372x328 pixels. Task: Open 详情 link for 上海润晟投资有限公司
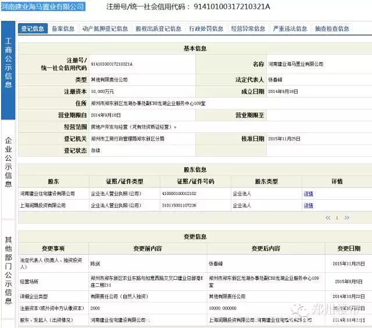click(309, 206)
